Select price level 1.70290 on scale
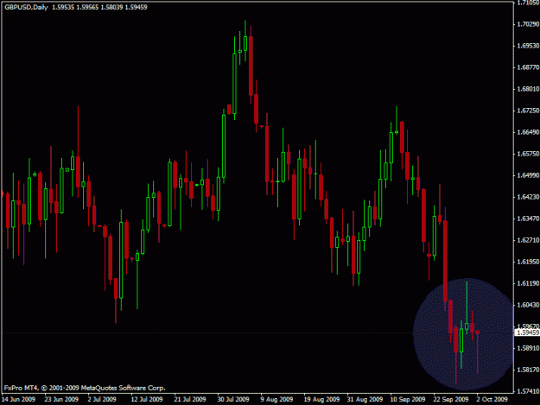The image size is (540, 405). click(528, 24)
